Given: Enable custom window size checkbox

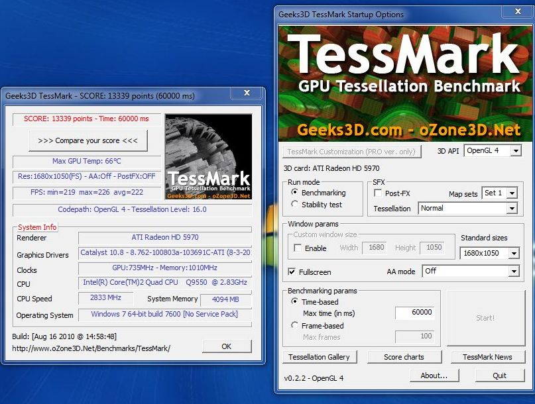Looking at the screenshot, I should pyautogui.click(x=298, y=248).
